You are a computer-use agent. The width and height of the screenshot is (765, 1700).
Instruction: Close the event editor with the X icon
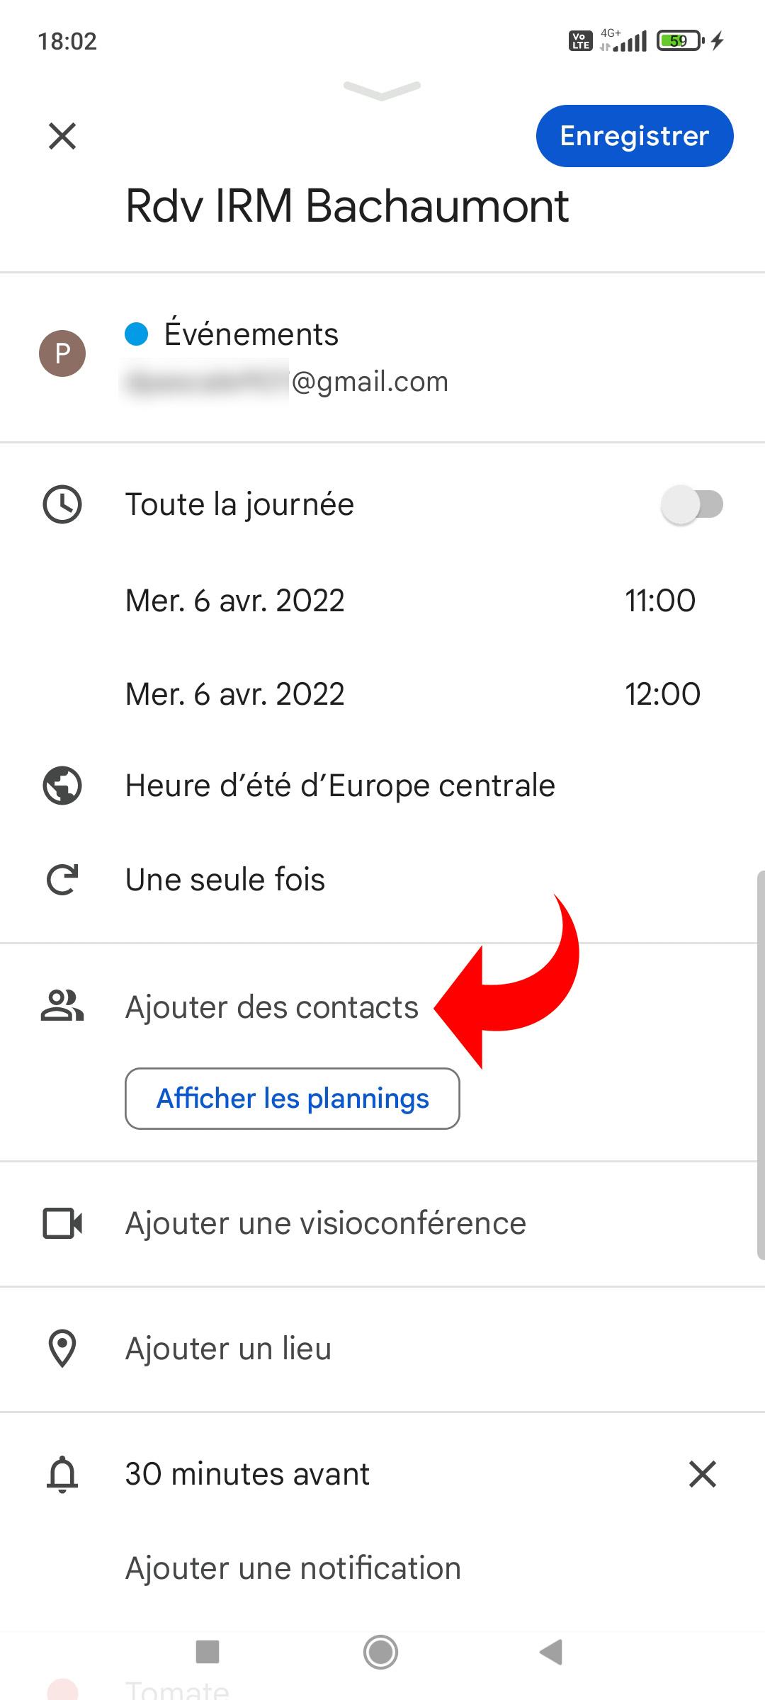[62, 136]
